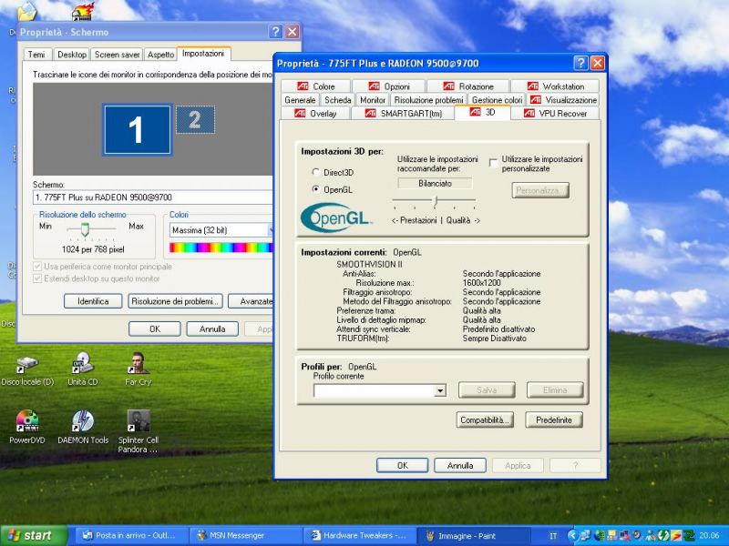
Task: Switch to Immagine - Paint in the taskbar
Action: (473, 536)
